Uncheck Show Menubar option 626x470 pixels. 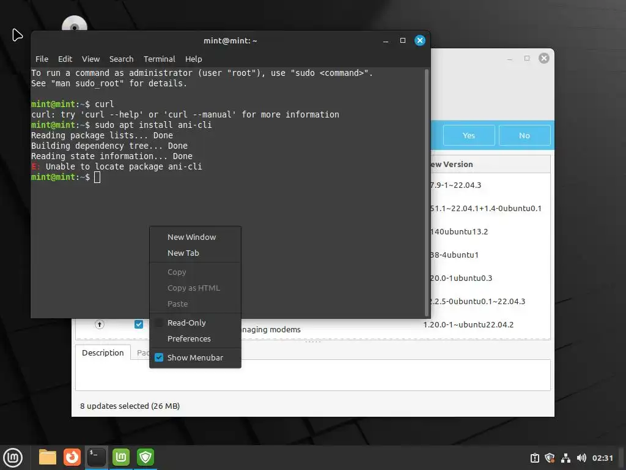pyautogui.click(x=195, y=357)
